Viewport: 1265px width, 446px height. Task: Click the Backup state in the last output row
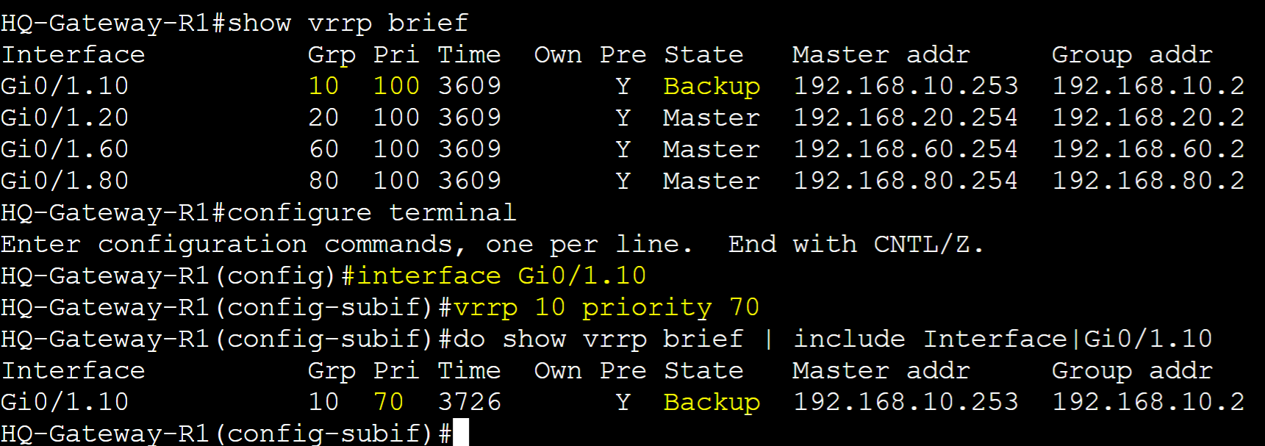[x=712, y=403]
